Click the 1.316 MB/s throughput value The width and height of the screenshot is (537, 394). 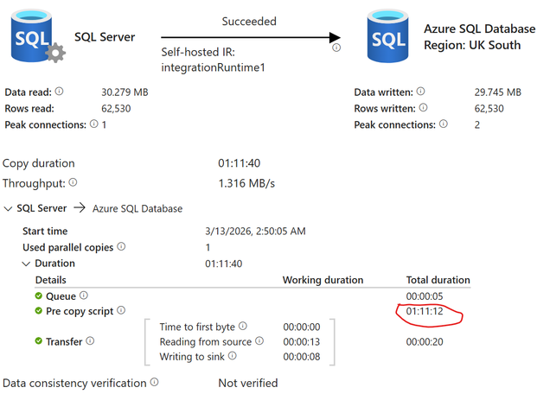246,183
